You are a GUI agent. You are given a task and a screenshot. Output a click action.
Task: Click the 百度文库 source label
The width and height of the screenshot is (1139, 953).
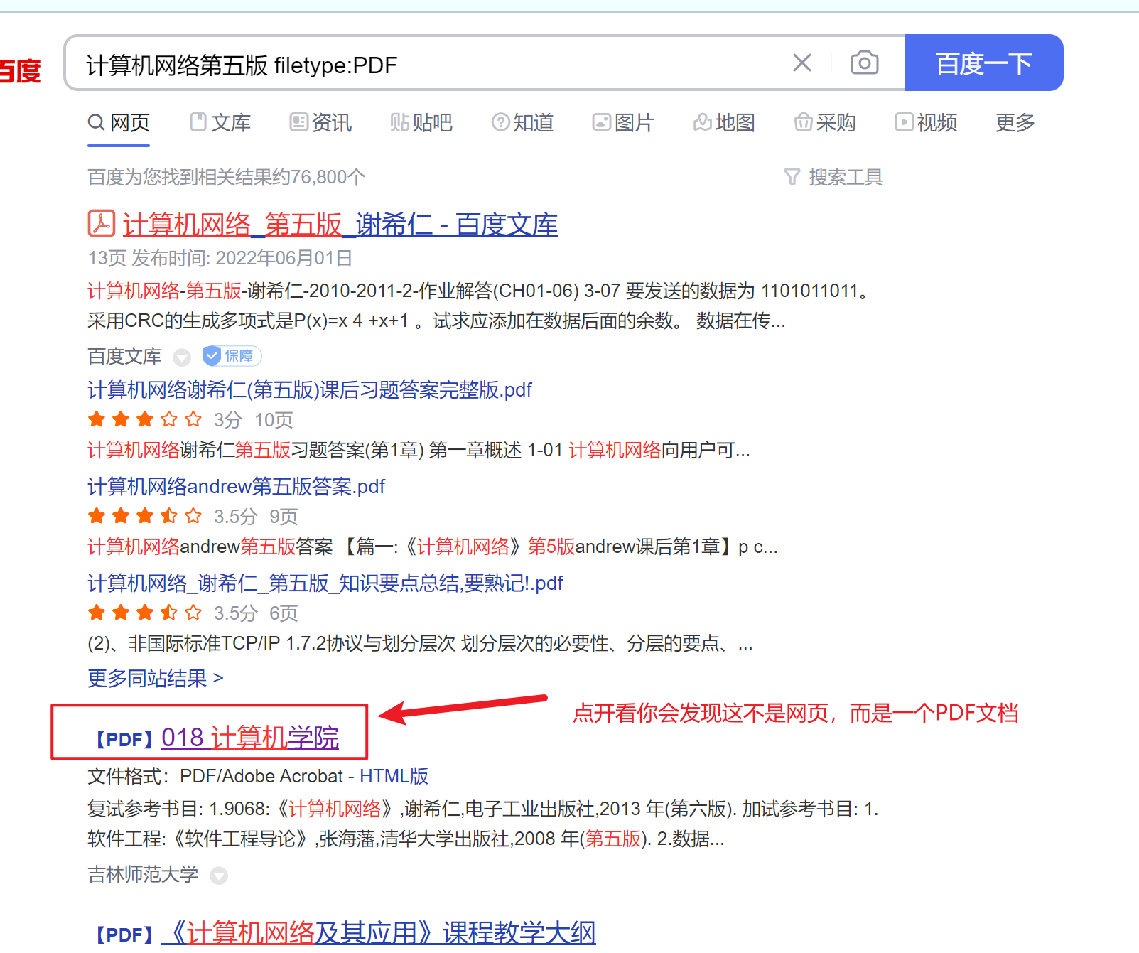[124, 356]
